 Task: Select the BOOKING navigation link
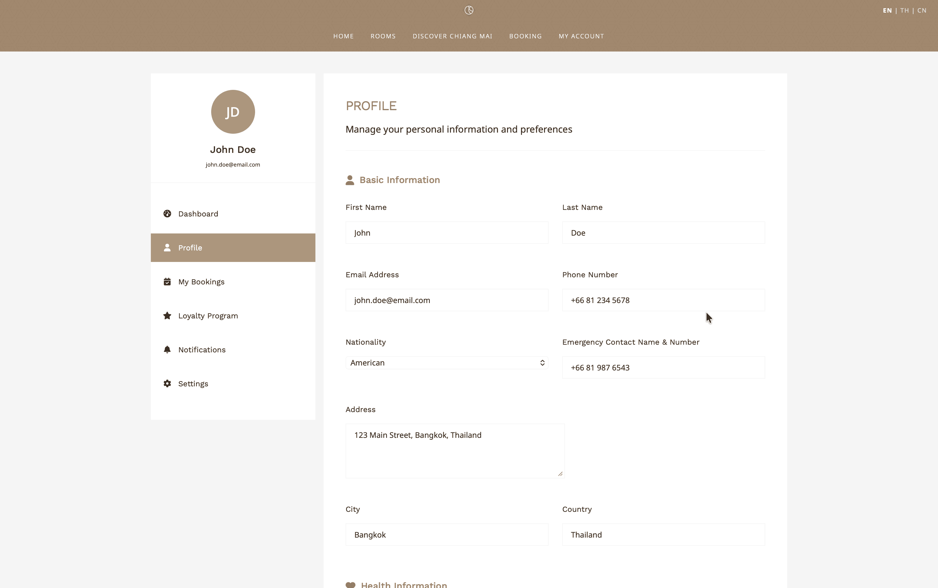(x=525, y=36)
